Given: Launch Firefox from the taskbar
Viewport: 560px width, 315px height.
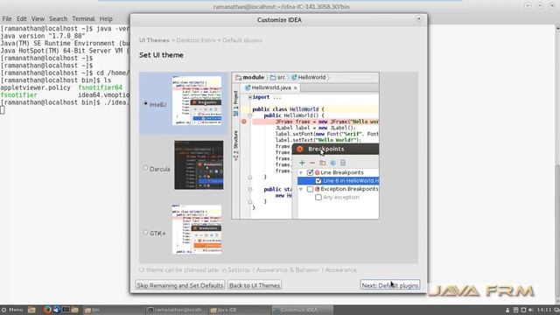Looking at the screenshot, I should point(47,310).
